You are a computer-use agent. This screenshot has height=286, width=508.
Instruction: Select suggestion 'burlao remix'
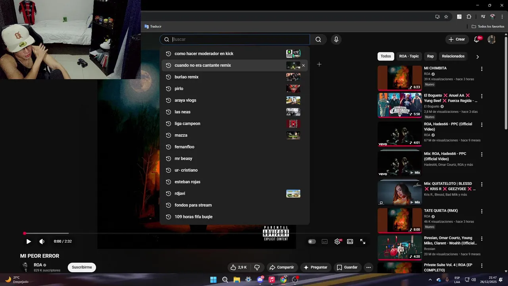[235, 77]
